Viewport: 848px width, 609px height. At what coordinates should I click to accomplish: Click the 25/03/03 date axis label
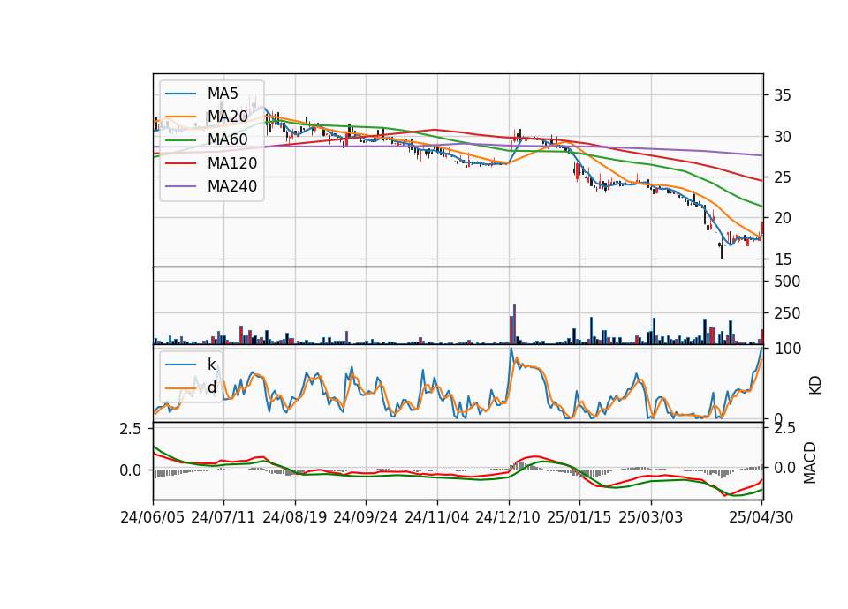(651, 517)
